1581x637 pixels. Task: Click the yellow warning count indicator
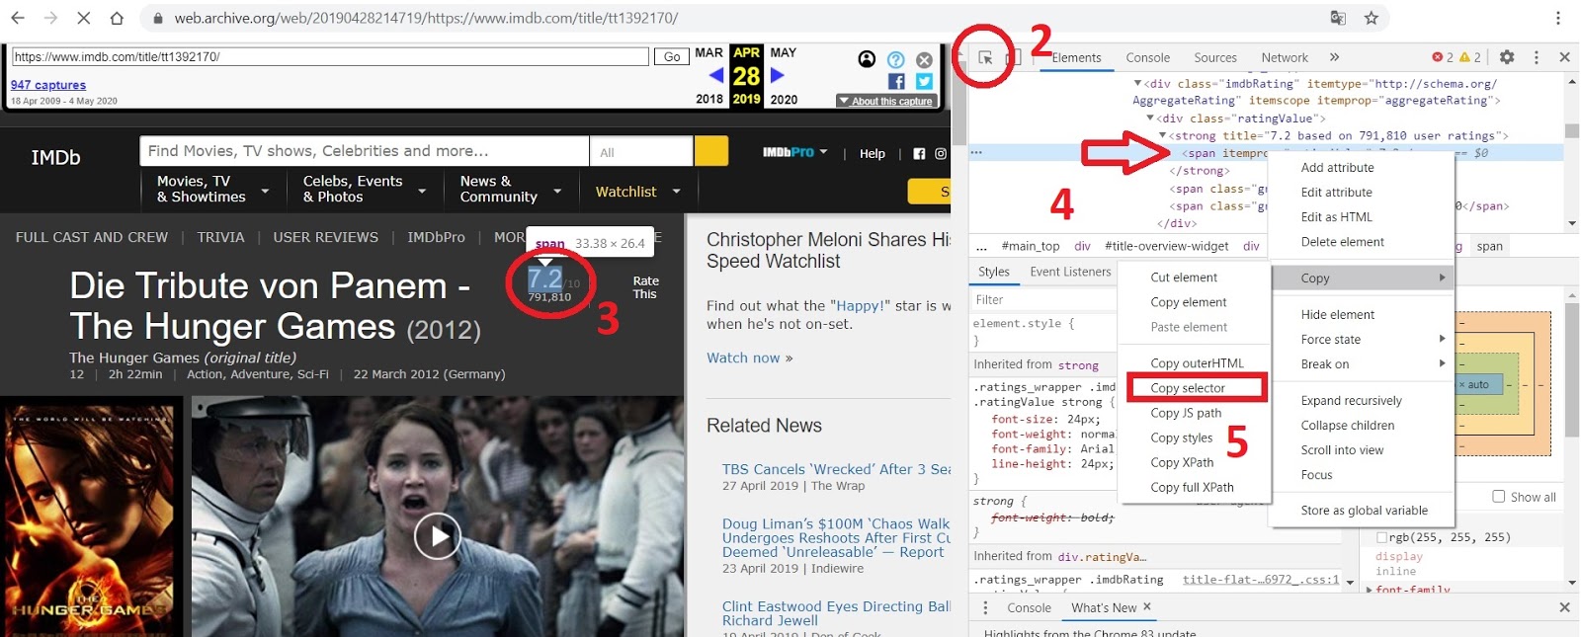(x=1470, y=57)
